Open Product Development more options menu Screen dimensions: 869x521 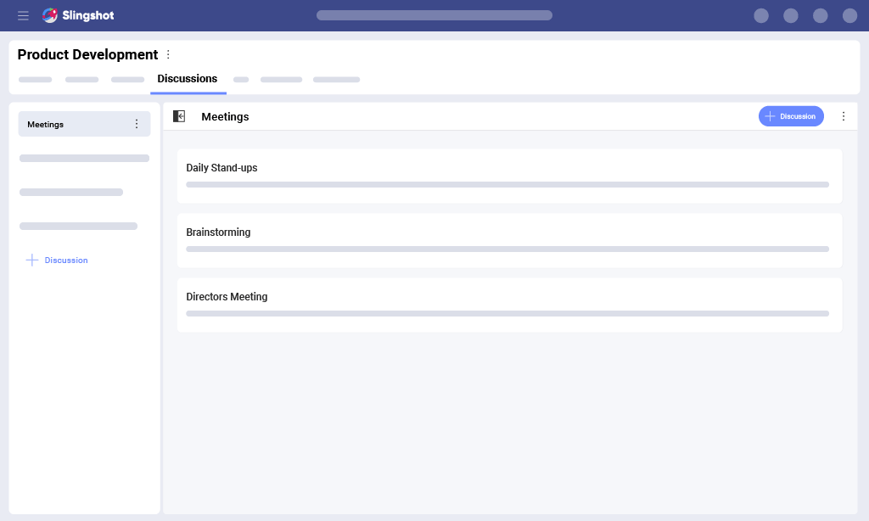point(168,54)
